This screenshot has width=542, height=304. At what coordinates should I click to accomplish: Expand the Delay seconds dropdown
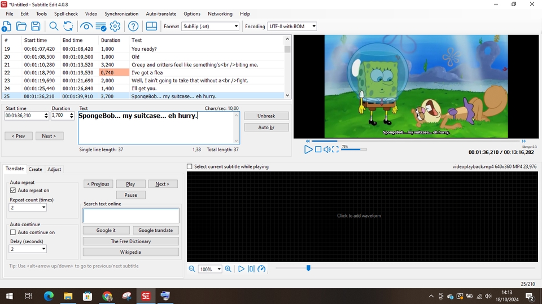click(x=28, y=249)
